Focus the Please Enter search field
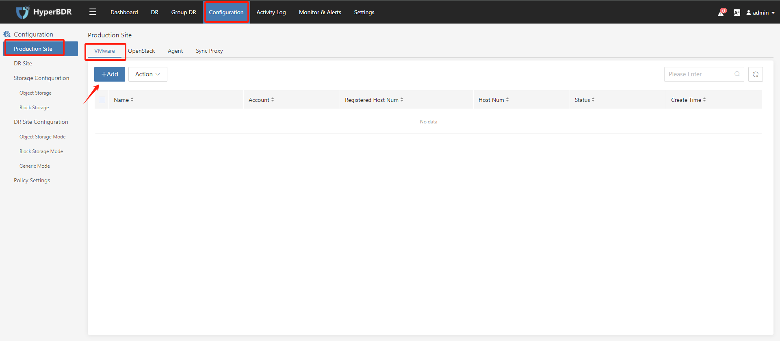The image size is (780, 341). [x=704, y=74]
